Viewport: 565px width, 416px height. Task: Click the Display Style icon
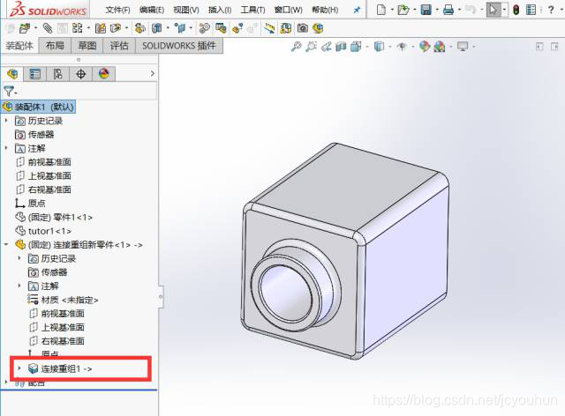tap(379, 47)
